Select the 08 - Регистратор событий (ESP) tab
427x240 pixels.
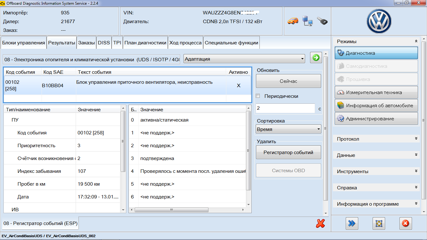click(x=41, y=223)
